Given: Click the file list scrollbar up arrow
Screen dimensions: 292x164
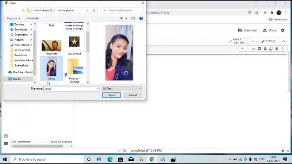Looking at the screenshot, I should [88, 24].
